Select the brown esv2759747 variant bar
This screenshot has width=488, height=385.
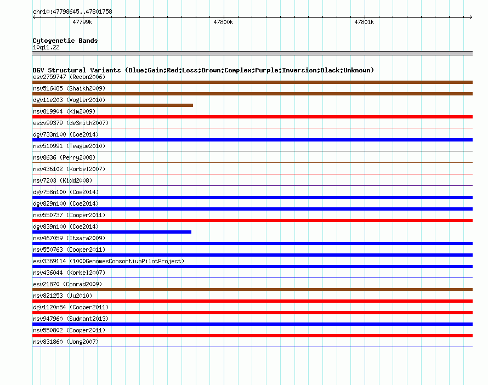(x=252, y=82)
